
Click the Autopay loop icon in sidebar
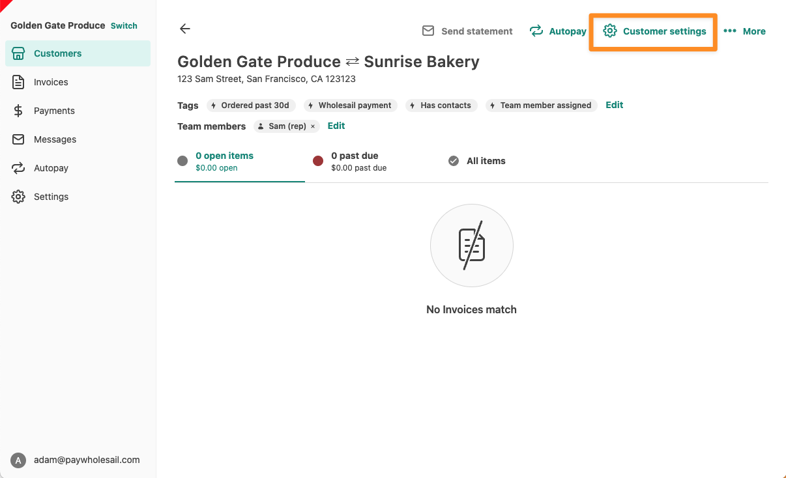pyautogui.click(x=18, y=168)
